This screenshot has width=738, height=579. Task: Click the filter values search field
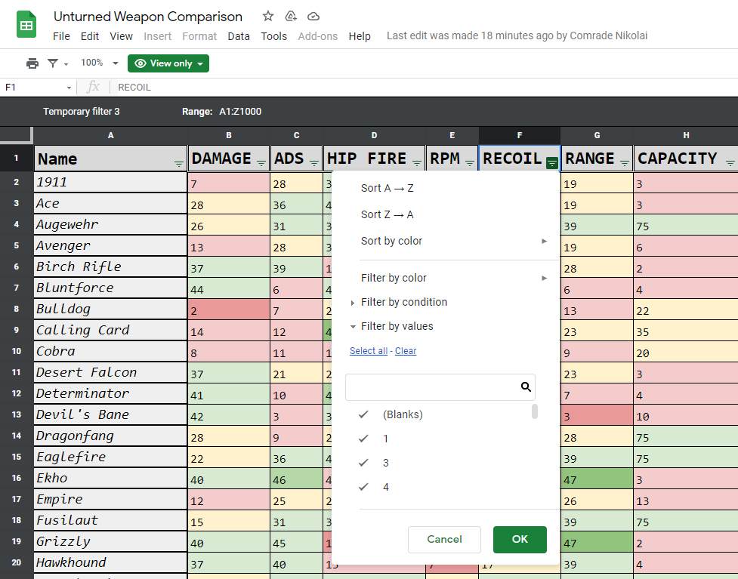[432, 387]
